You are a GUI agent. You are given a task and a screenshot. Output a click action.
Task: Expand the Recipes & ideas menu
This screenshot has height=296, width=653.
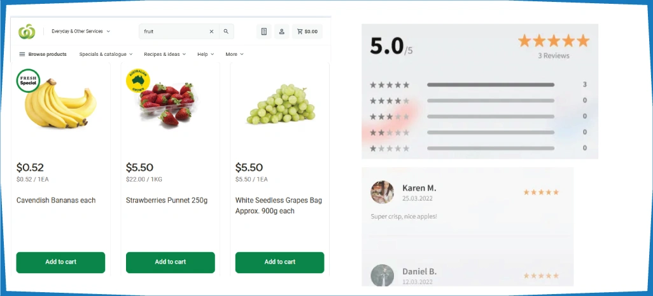pyautogui.click(x=165, y=54)
